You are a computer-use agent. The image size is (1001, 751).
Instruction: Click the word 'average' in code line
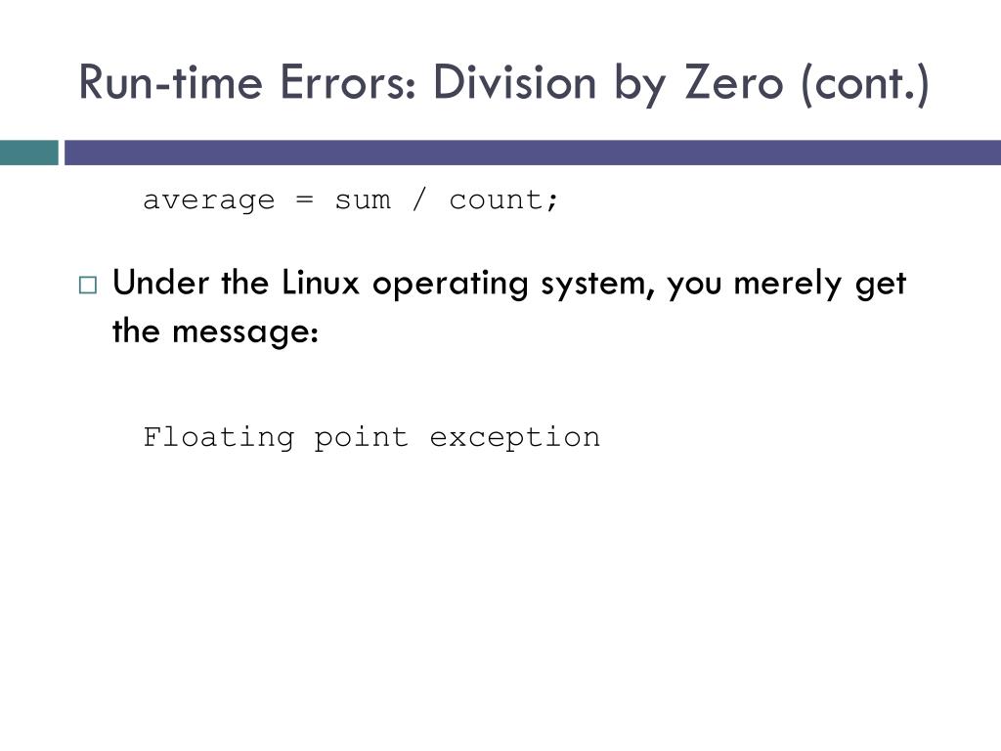209,200
